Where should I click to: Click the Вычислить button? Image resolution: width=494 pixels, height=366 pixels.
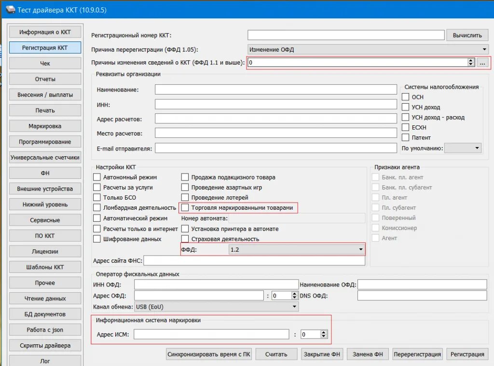click(467, 35)
